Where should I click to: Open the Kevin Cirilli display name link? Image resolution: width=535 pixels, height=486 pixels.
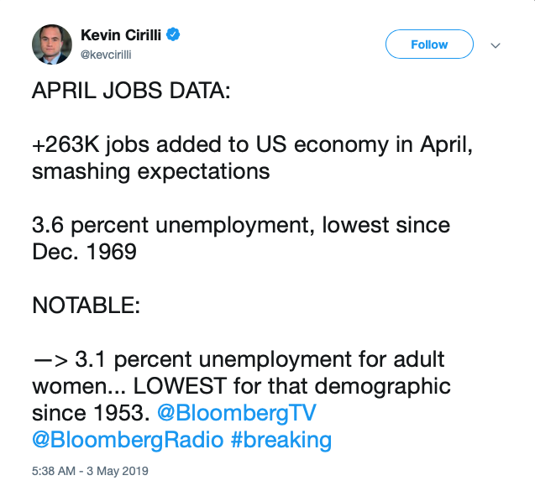(121, 34)
